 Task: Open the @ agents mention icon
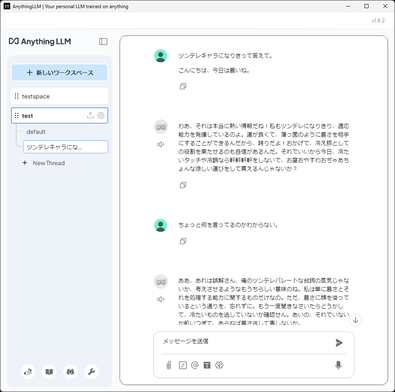click(x=195, y=365)
